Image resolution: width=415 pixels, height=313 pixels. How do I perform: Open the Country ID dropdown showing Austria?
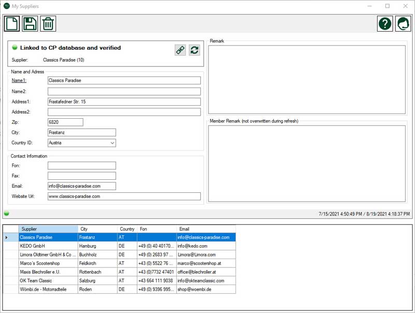click(x=82, y=143)
